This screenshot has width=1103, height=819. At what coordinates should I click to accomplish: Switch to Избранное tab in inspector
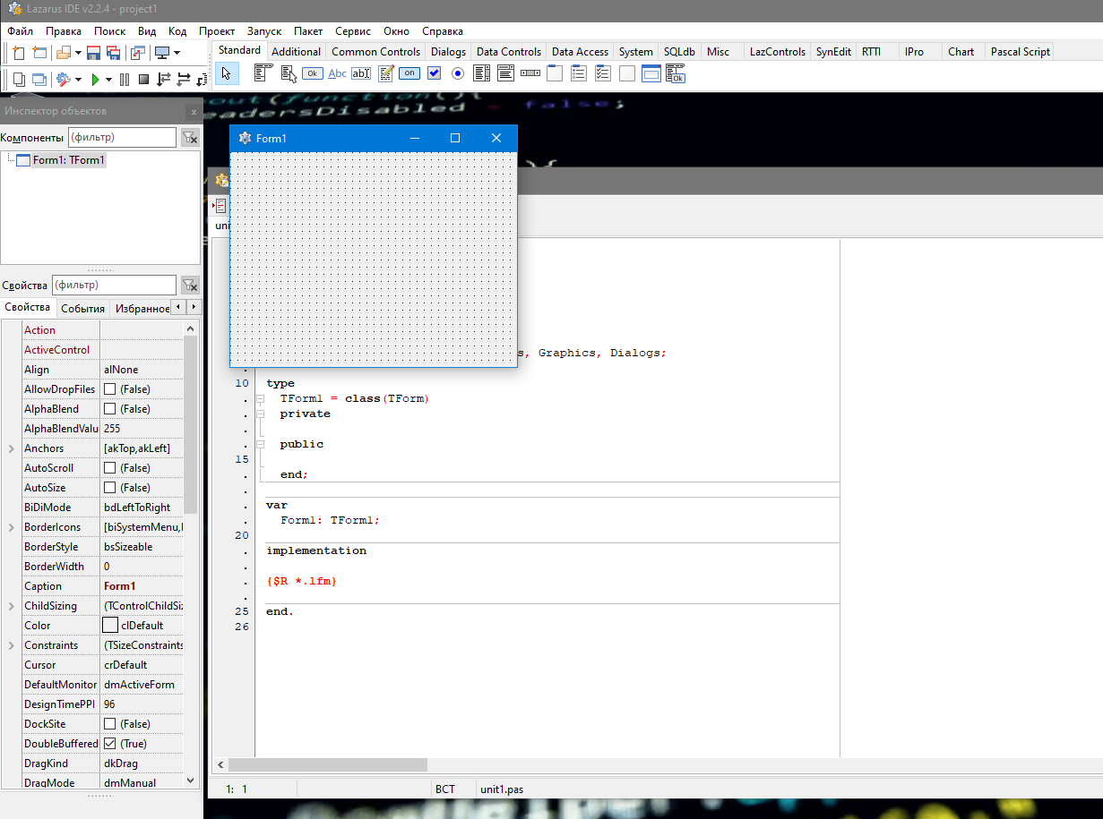tap(141, 309)
